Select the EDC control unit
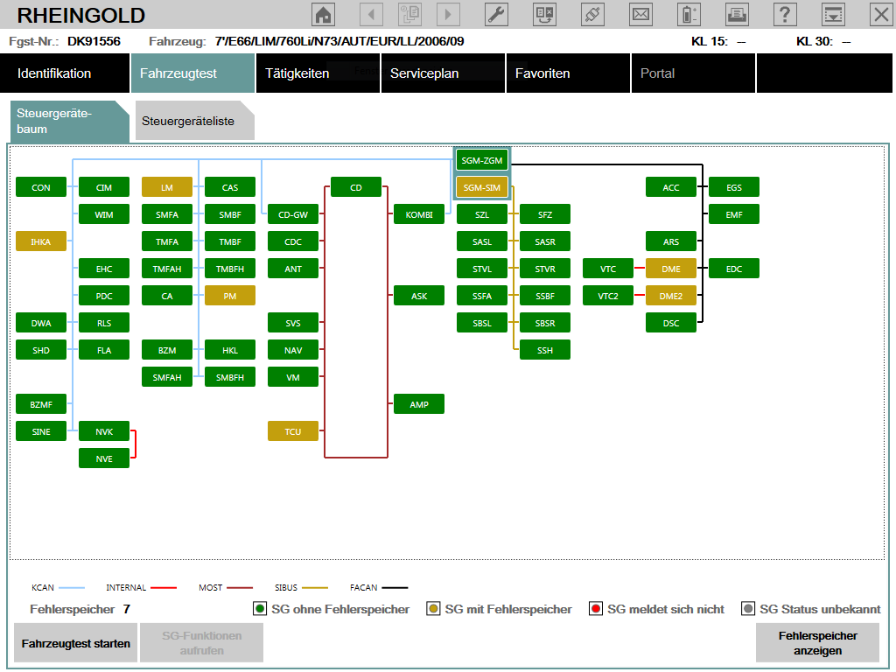Image resolution: width=896 pixels, height=672 pixels. 734,269
